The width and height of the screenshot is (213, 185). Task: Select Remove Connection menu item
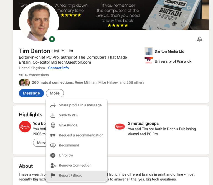pyautogui.click(x=77, y=165)
